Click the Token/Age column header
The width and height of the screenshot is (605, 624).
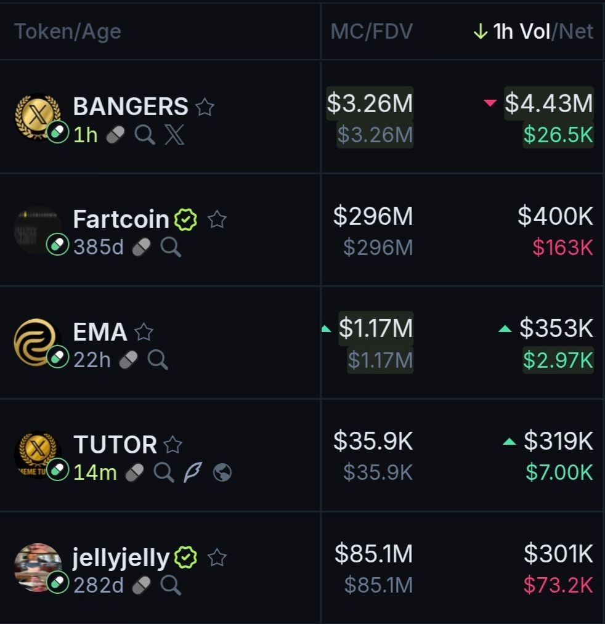click(68, 31)
